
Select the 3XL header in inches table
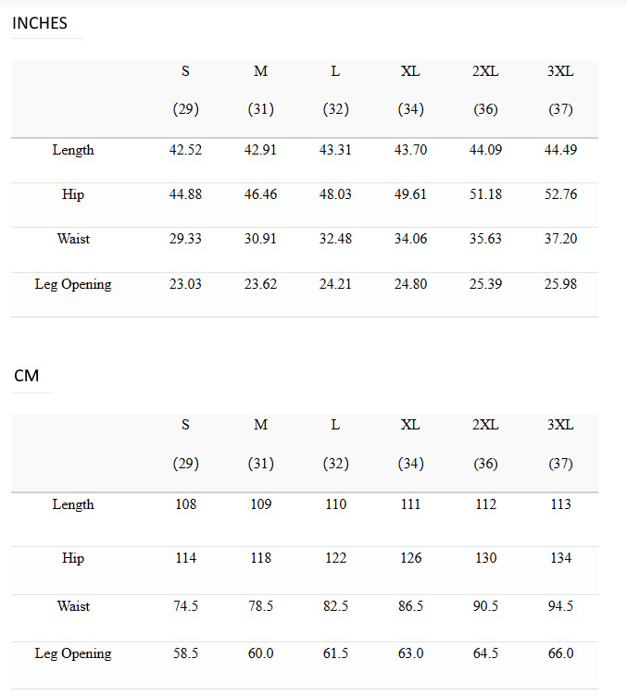point(560,71)
